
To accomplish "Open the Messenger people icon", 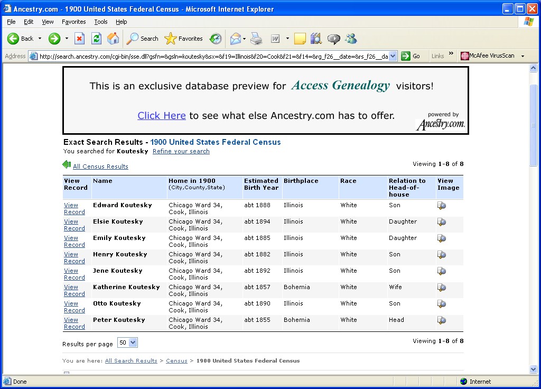I will [x=351, y=38].
